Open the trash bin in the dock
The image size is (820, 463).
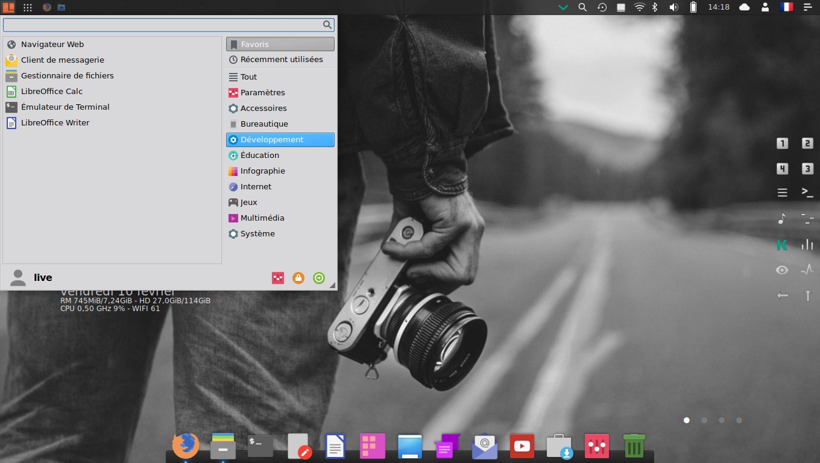click(634, 446)
